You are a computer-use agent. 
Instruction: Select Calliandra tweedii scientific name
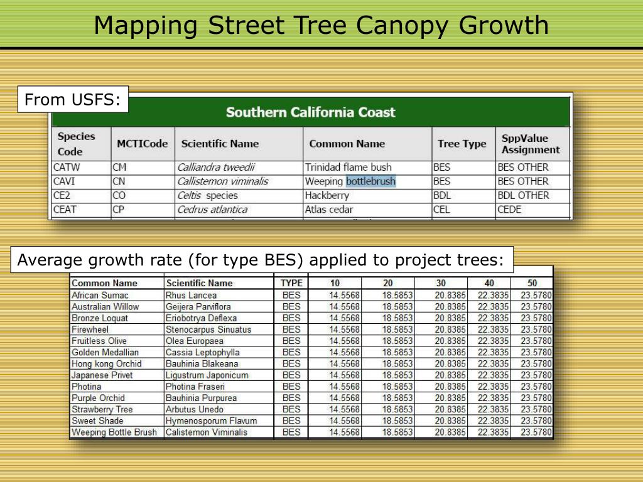point(216,167)
